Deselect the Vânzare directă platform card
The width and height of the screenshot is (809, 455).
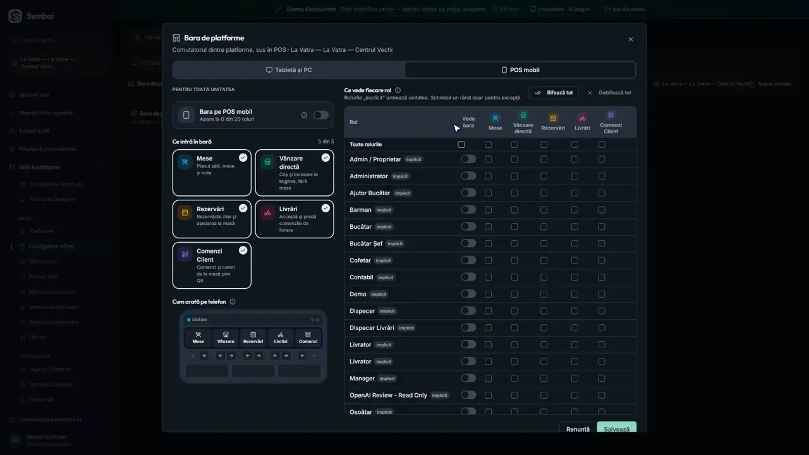295,173
